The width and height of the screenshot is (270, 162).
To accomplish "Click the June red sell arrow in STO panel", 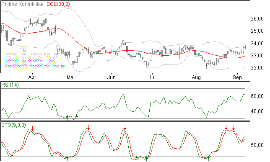I will point(125,128).
